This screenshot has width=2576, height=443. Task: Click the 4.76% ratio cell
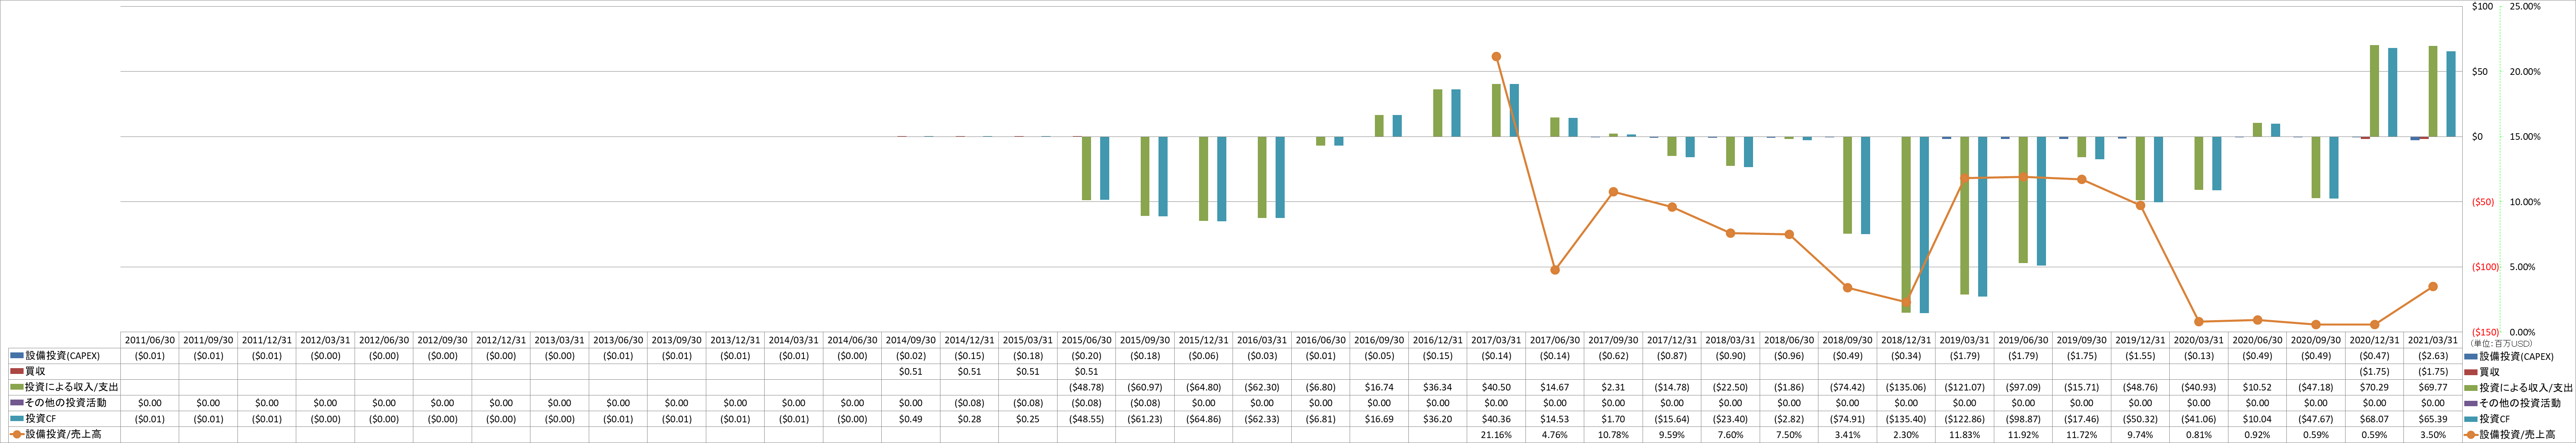pos(1555,435)
